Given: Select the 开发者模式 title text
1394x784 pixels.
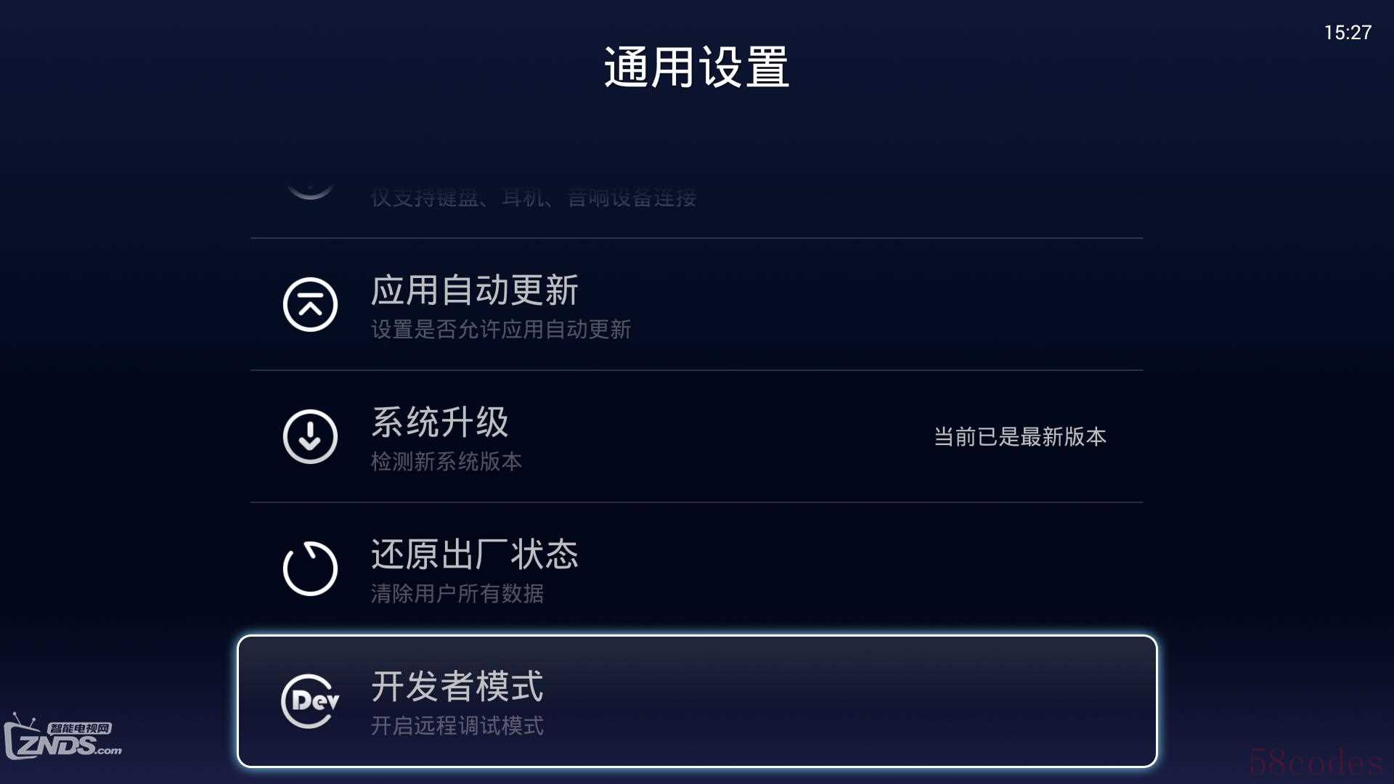Looking at the screenshot, I should click(457, 686).
